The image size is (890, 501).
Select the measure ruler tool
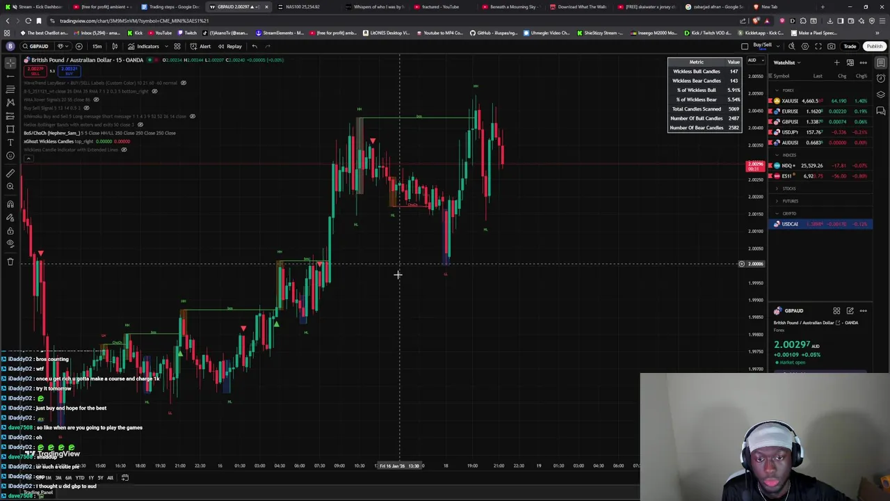(10, 173)
